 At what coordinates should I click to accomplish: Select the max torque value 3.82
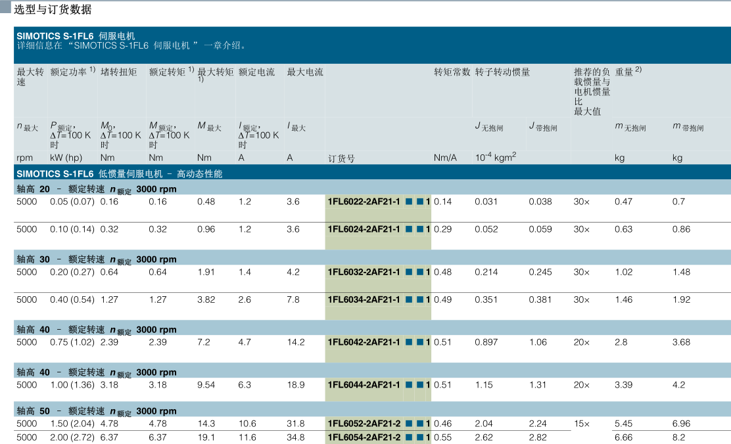(206, 299)
